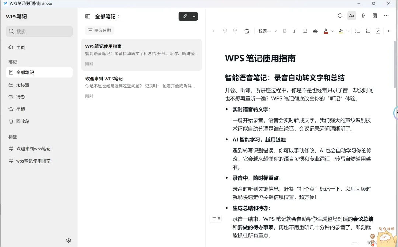
Task: Open the note outline panel icon
Action: tap(374, 15)
